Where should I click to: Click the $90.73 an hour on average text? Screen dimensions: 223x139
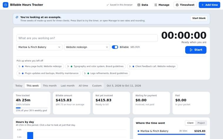coord(70,104)
